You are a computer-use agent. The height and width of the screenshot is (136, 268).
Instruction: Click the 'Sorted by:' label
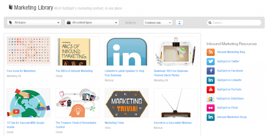tap(131, 23)
